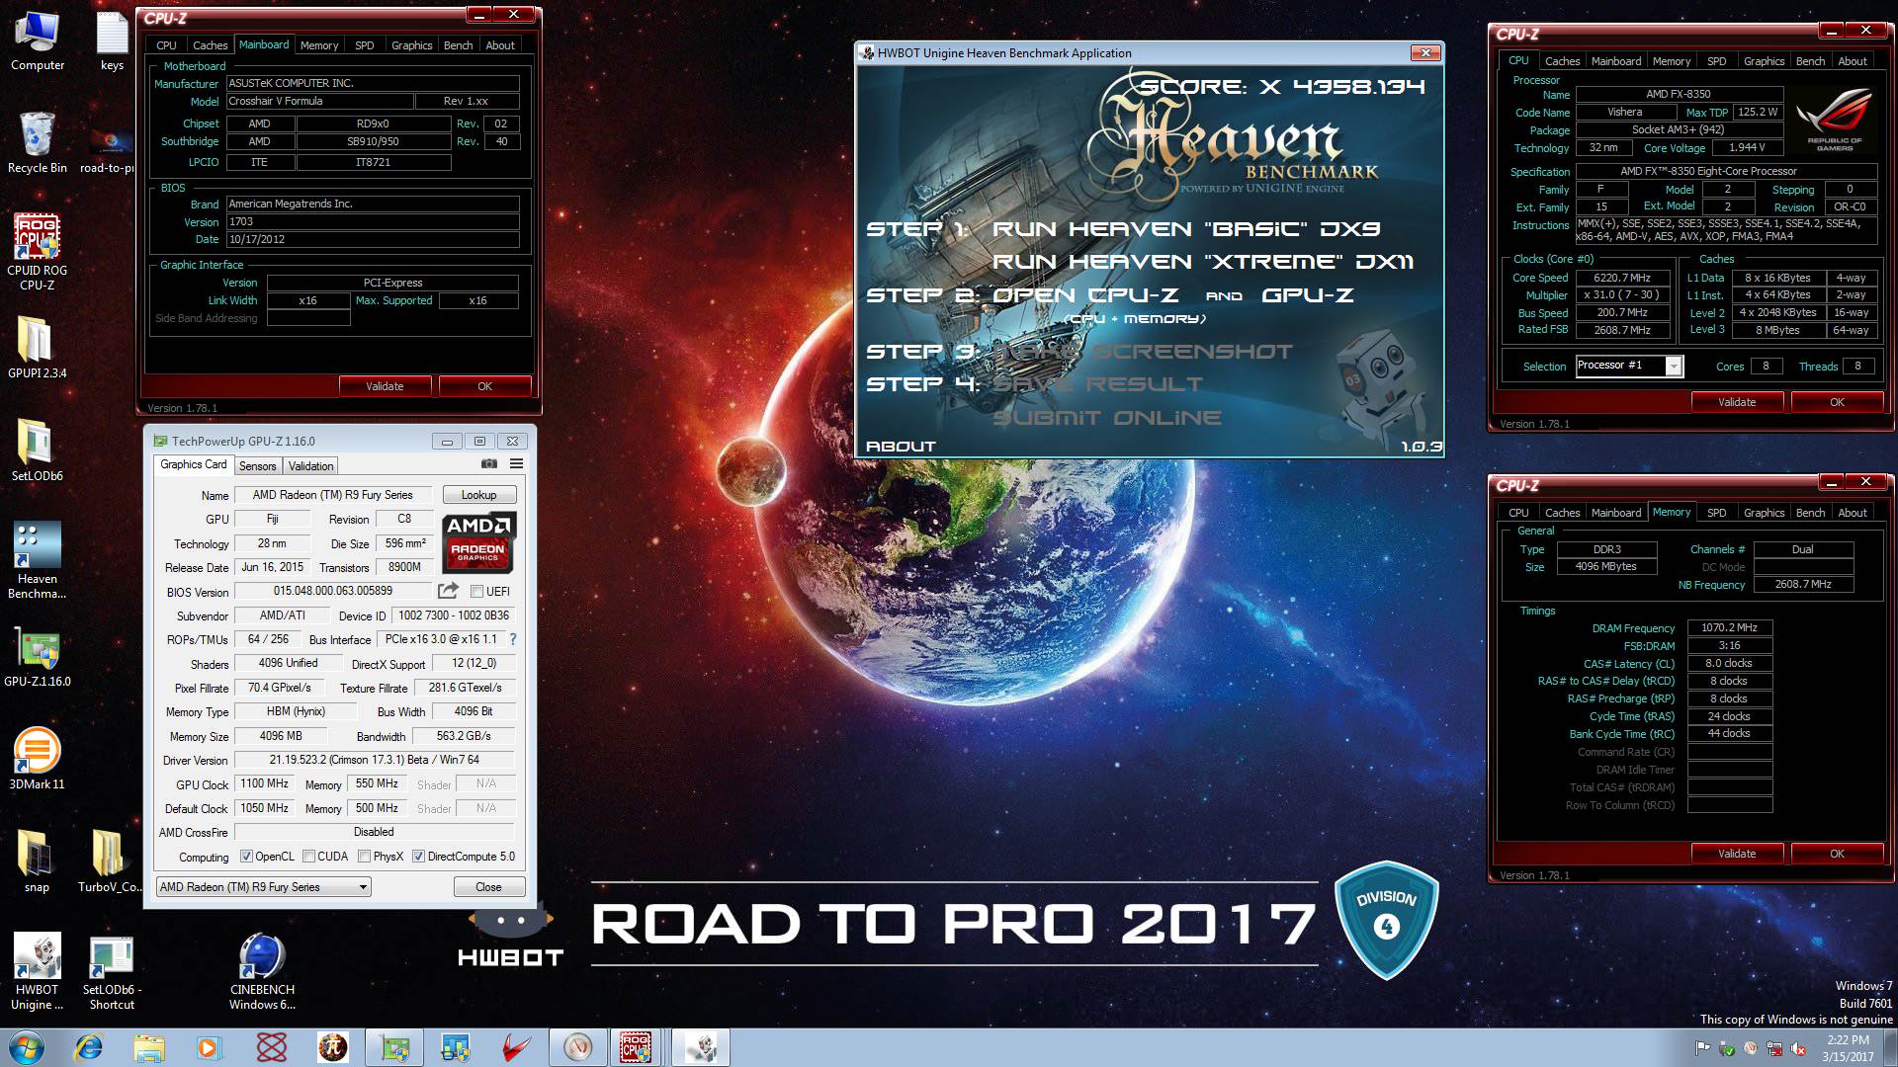Open About tab in CPU-Z Memory window
The image size is (1898, 1067).
(1853, 513)
